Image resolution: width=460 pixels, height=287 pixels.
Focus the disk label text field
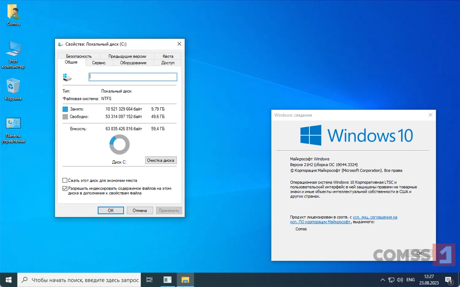click(x=133, y=77)
